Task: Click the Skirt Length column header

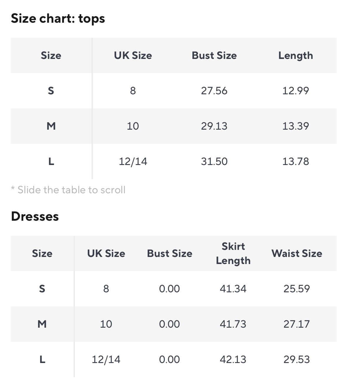Action: tap(233, 253)
